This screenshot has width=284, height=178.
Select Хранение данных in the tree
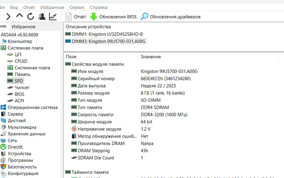click(26, 134)
